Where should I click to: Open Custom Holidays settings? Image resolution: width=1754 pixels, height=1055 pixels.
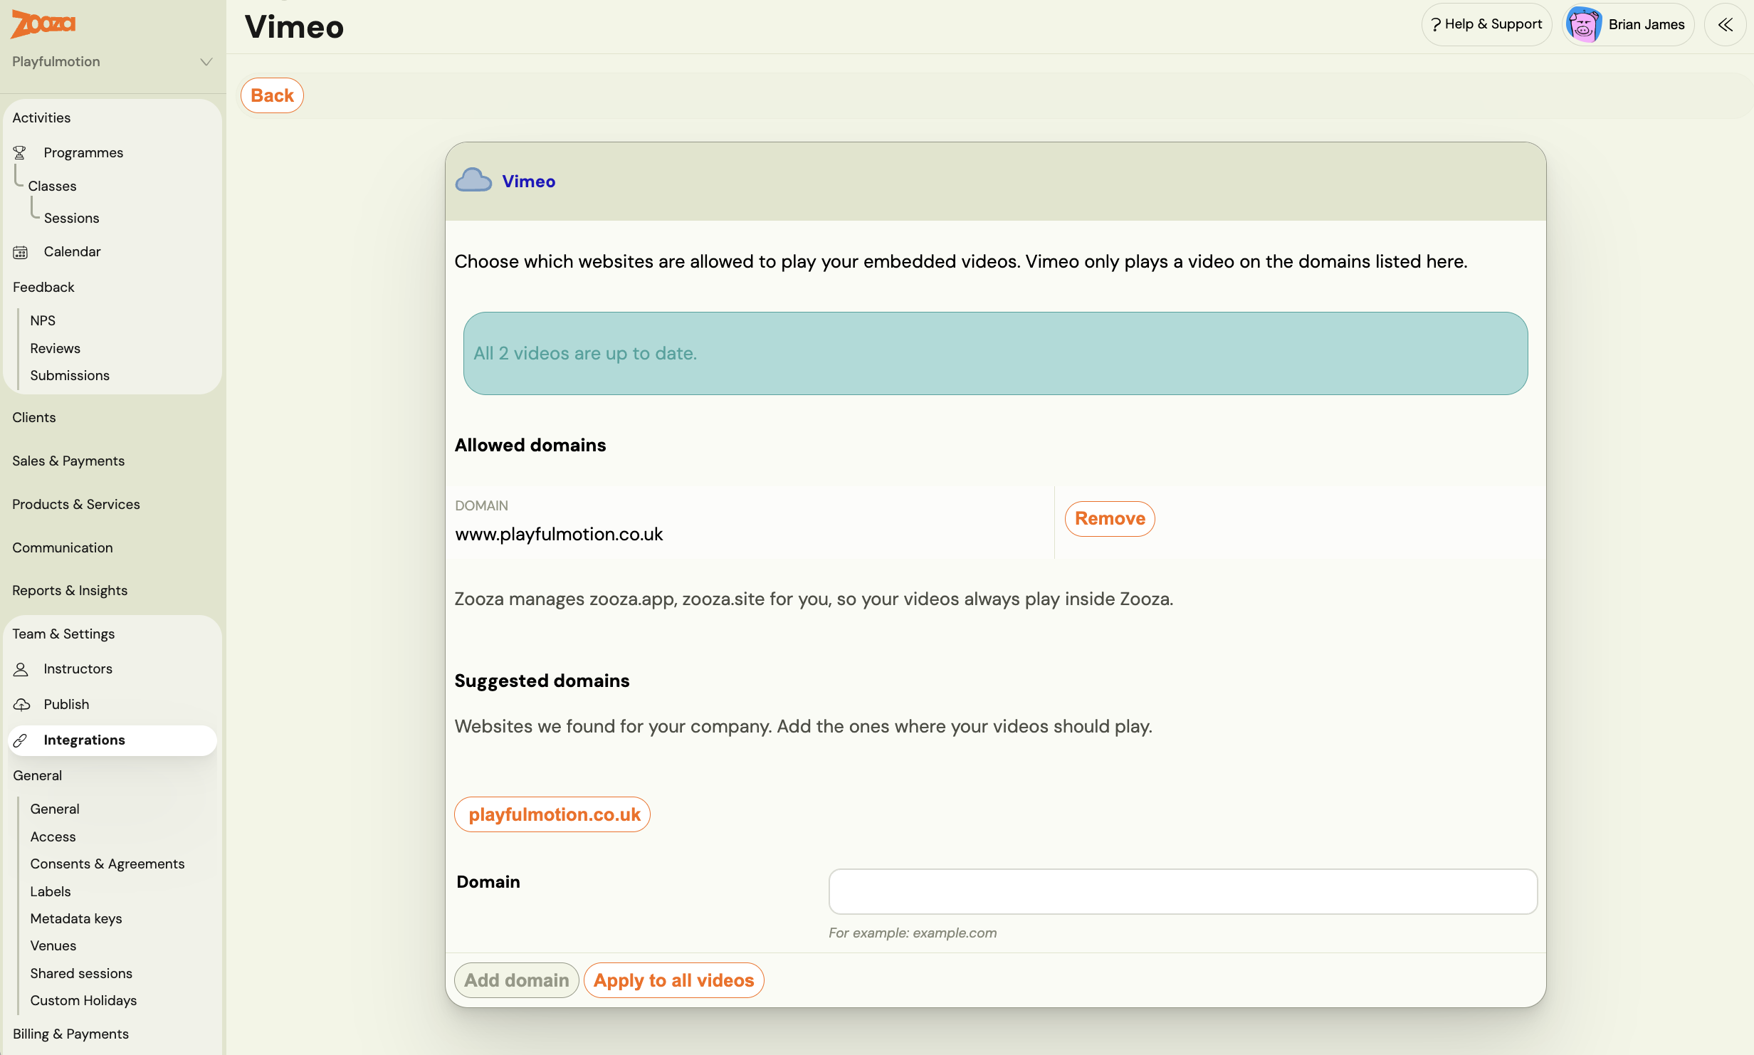[x=83, y=1000]
